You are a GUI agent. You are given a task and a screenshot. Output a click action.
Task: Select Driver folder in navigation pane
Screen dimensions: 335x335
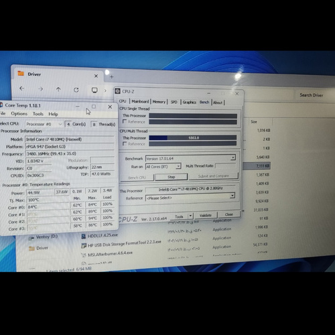pyautogui.click(x=42, y=248)
